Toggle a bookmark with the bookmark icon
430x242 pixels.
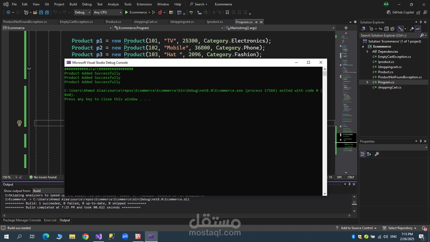click(227, 12)
